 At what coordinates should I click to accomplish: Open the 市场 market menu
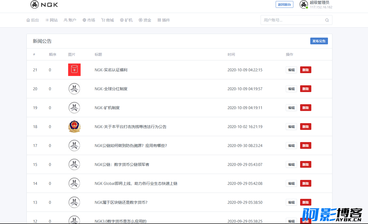pyautogui.click(x=89, y=20)
